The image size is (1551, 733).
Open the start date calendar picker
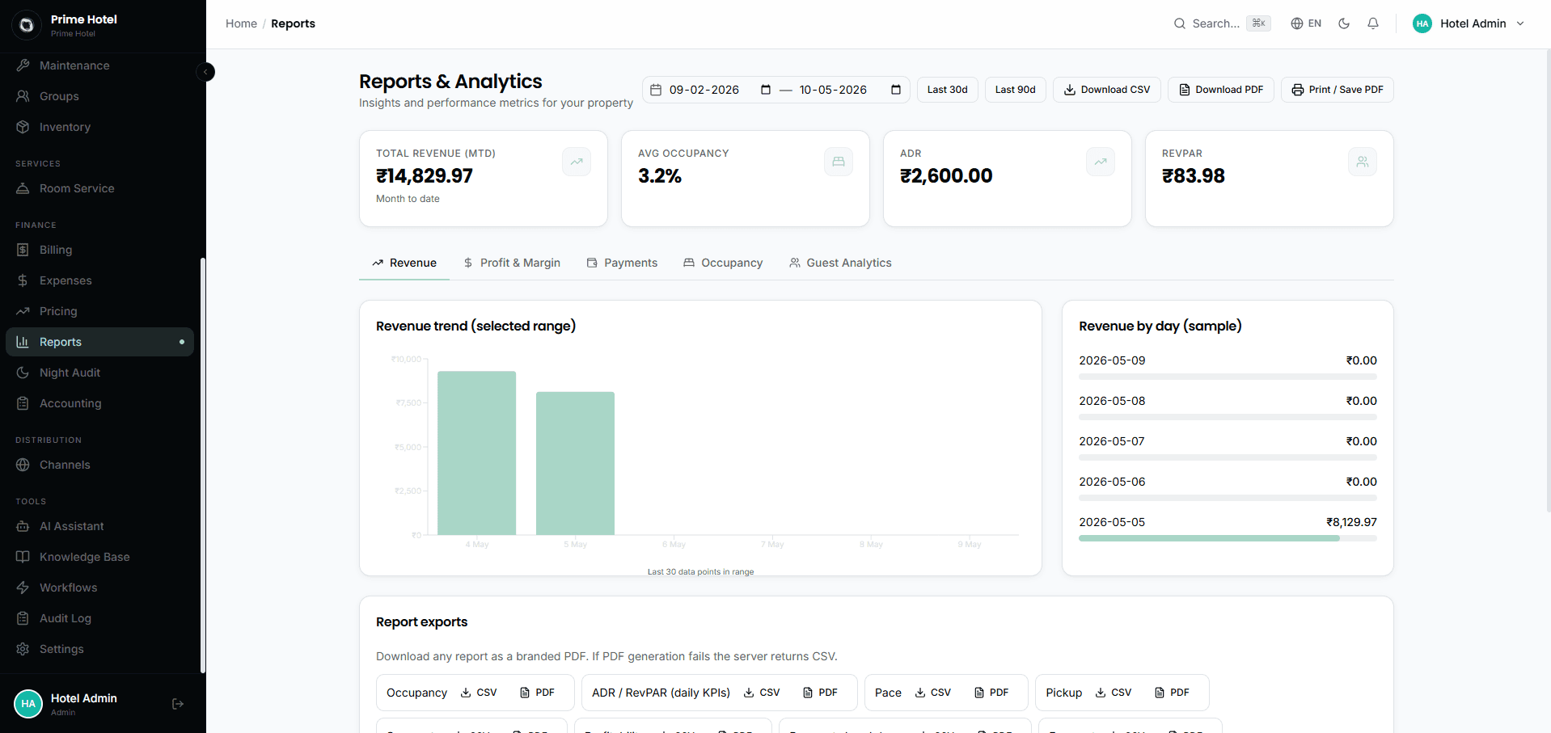pyautogui.click(x=765, y=90)
